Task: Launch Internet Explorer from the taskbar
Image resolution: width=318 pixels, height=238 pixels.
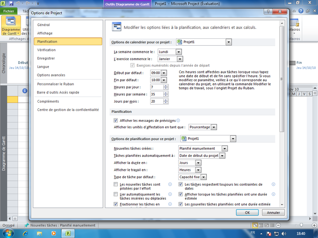Action: coord(25,233)
